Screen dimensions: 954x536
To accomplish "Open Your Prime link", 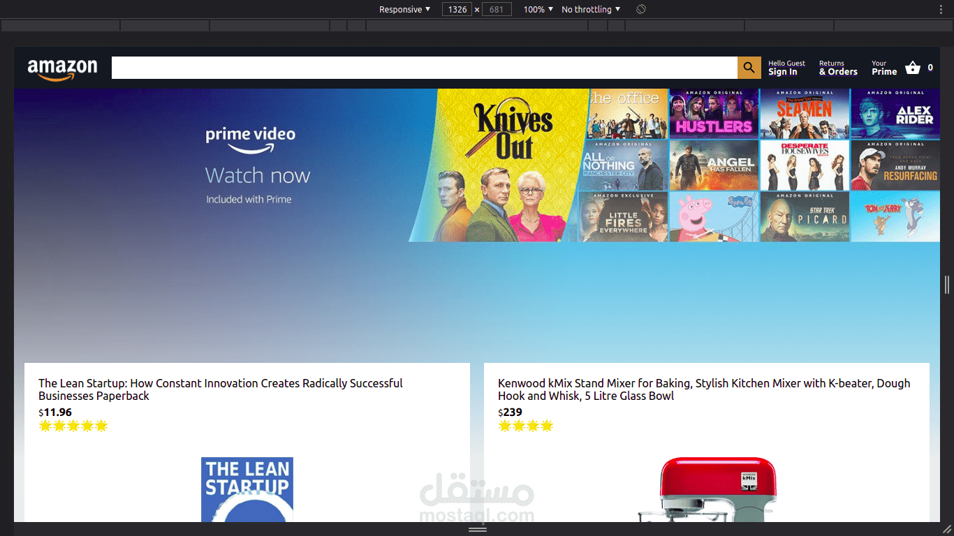I will pos(884,68).
